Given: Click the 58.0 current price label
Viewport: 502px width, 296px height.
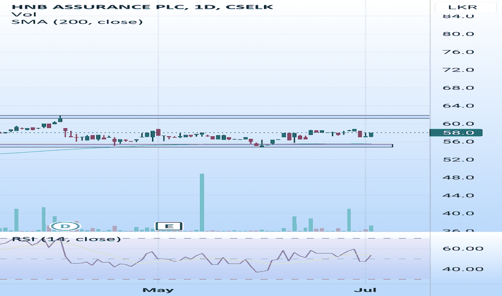Looking at the screenshot, I should coord(456,132).
